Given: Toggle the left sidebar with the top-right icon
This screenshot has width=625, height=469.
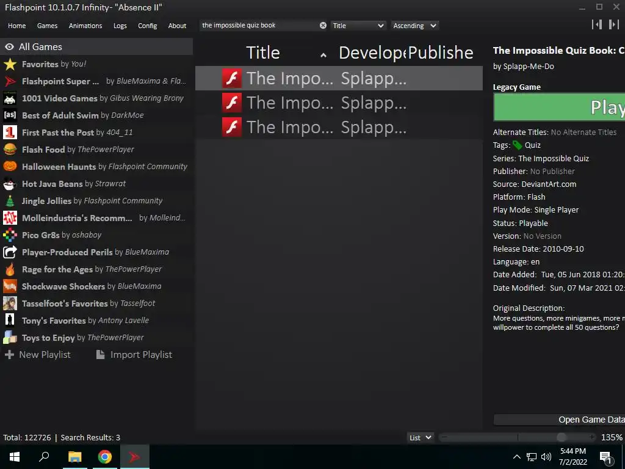Looking at the screenshot, I should [597, 24].
